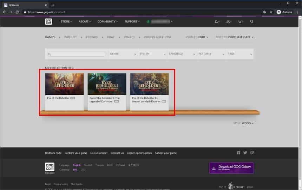Bookmark the page with the star icon

(271, 12)
